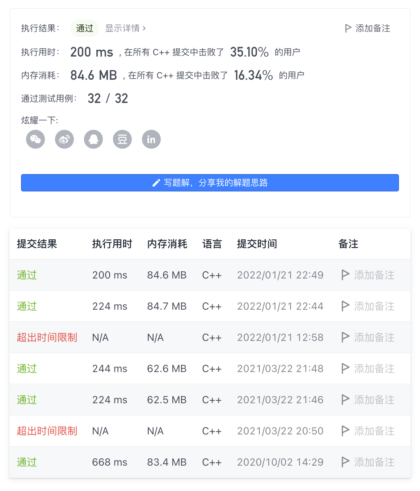Open the 通过 submission with 244 ms
Viewport: 420px width, 491px height.
coord(27,368)
